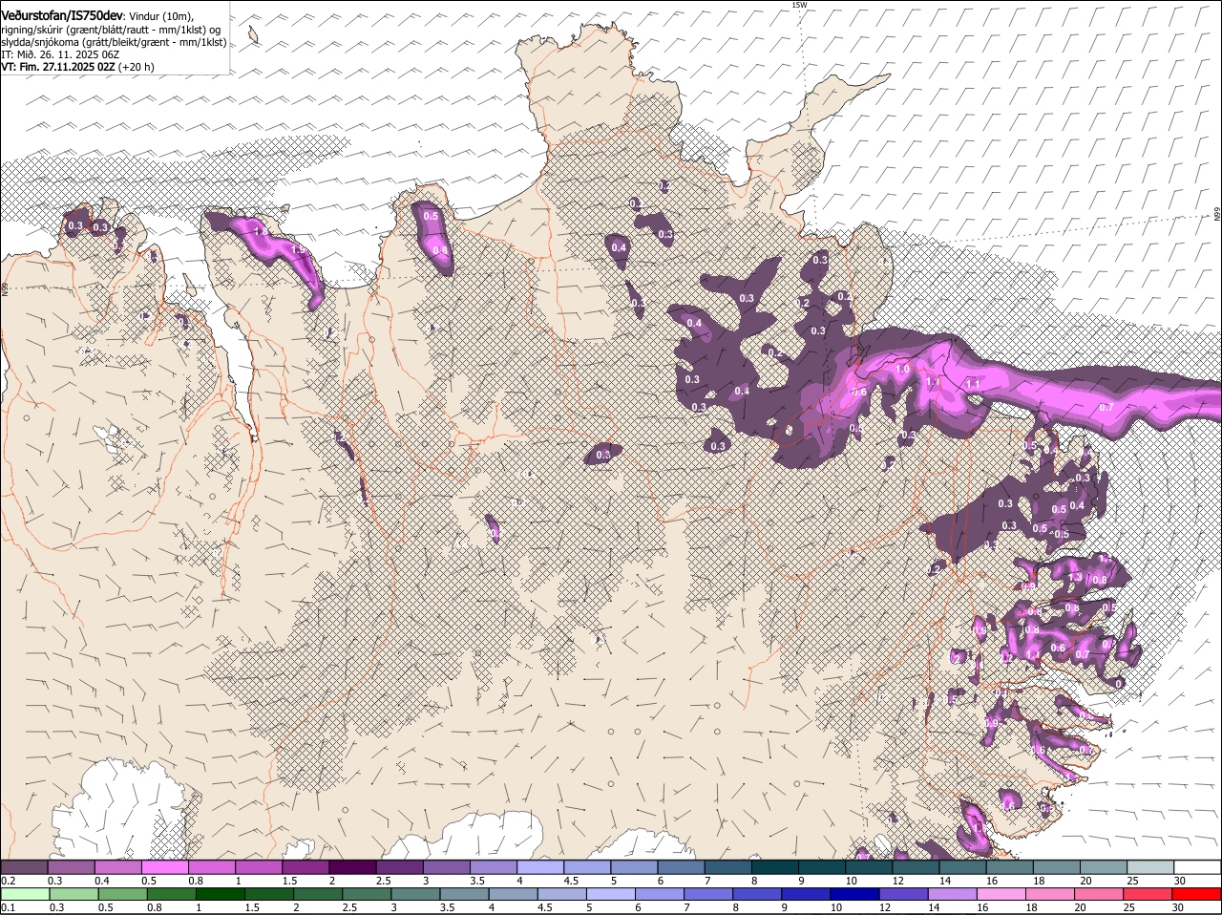Pick the dark teal swatch between 8 and 9
Screen dimensions: 1222x915
(775, 866)
